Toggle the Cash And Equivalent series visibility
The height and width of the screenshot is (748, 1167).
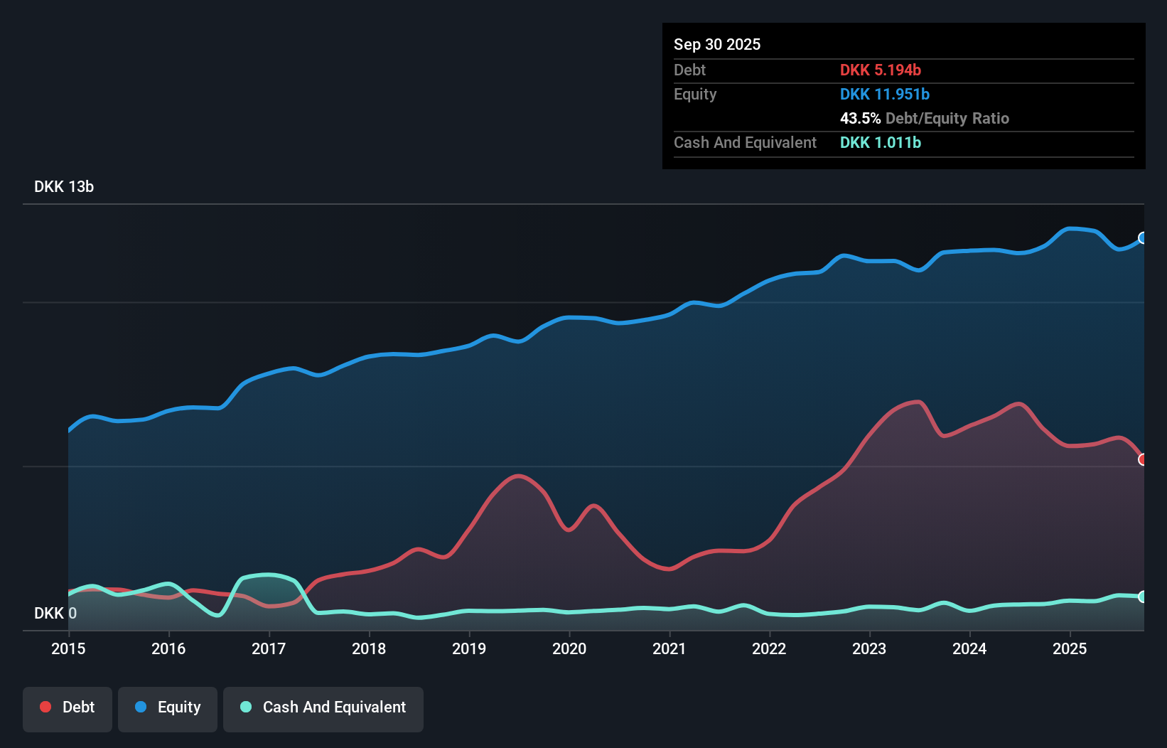(323, 708)
